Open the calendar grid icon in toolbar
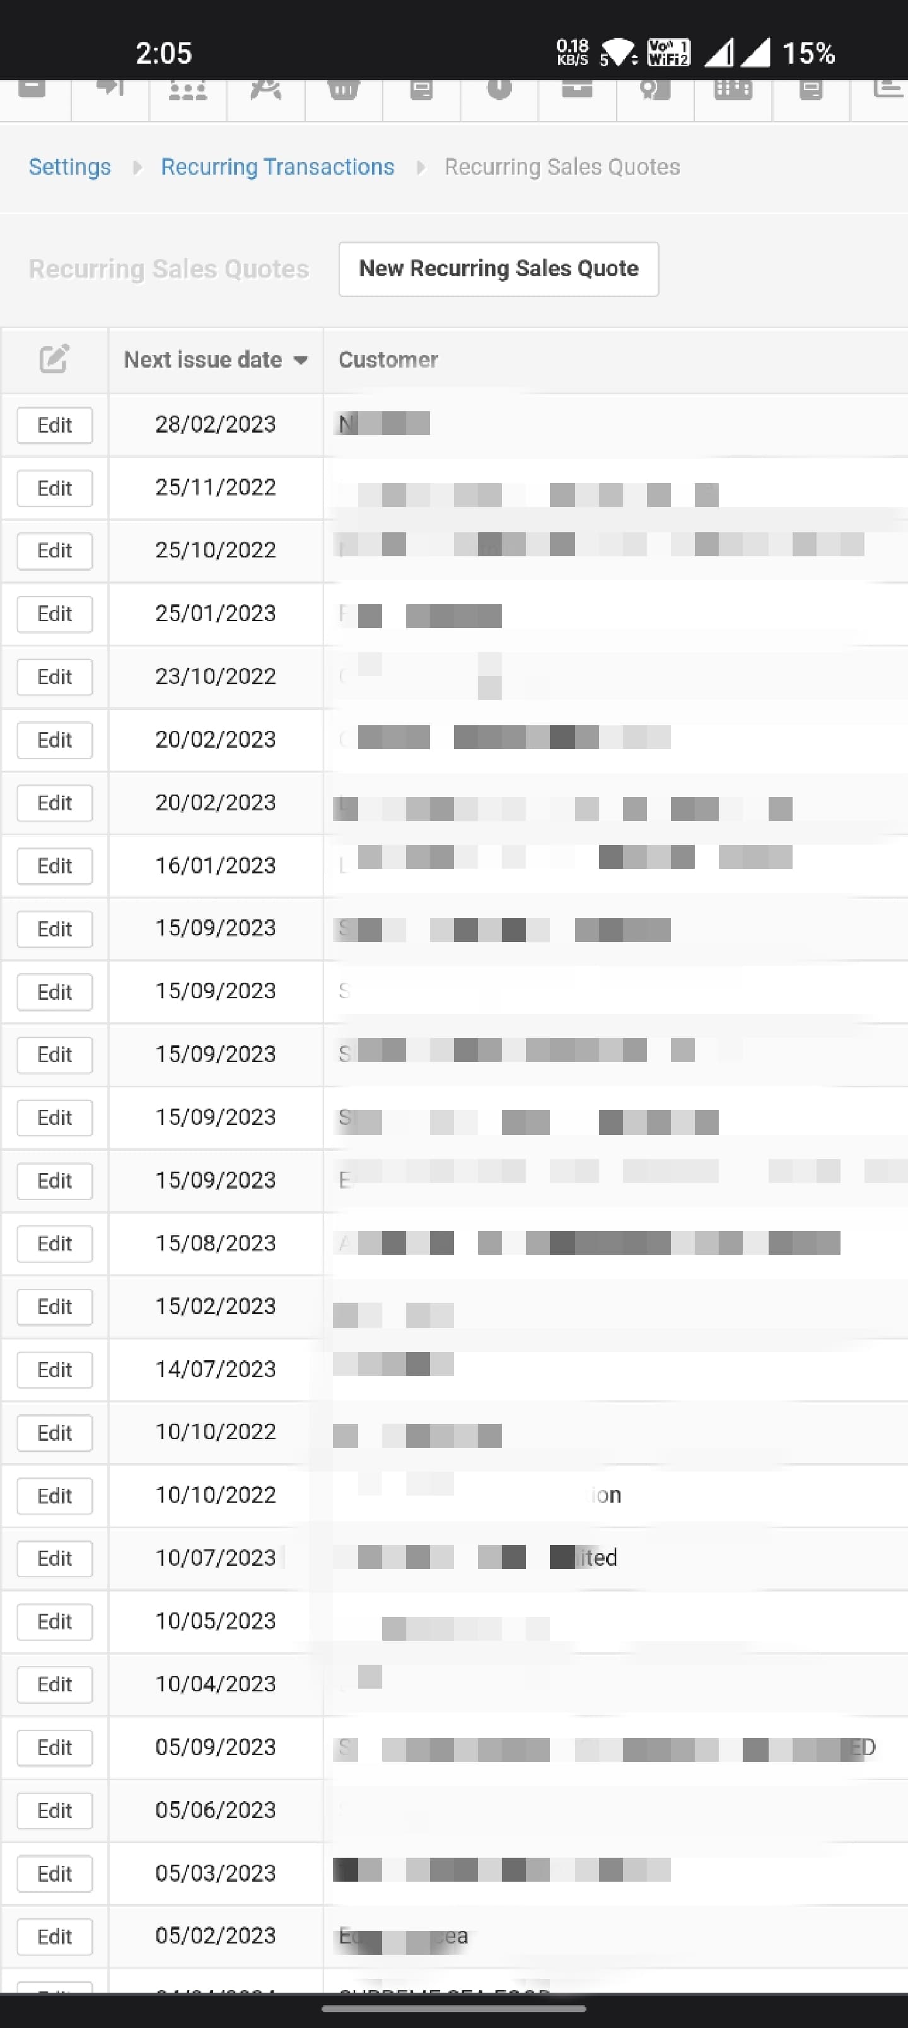 732,90
